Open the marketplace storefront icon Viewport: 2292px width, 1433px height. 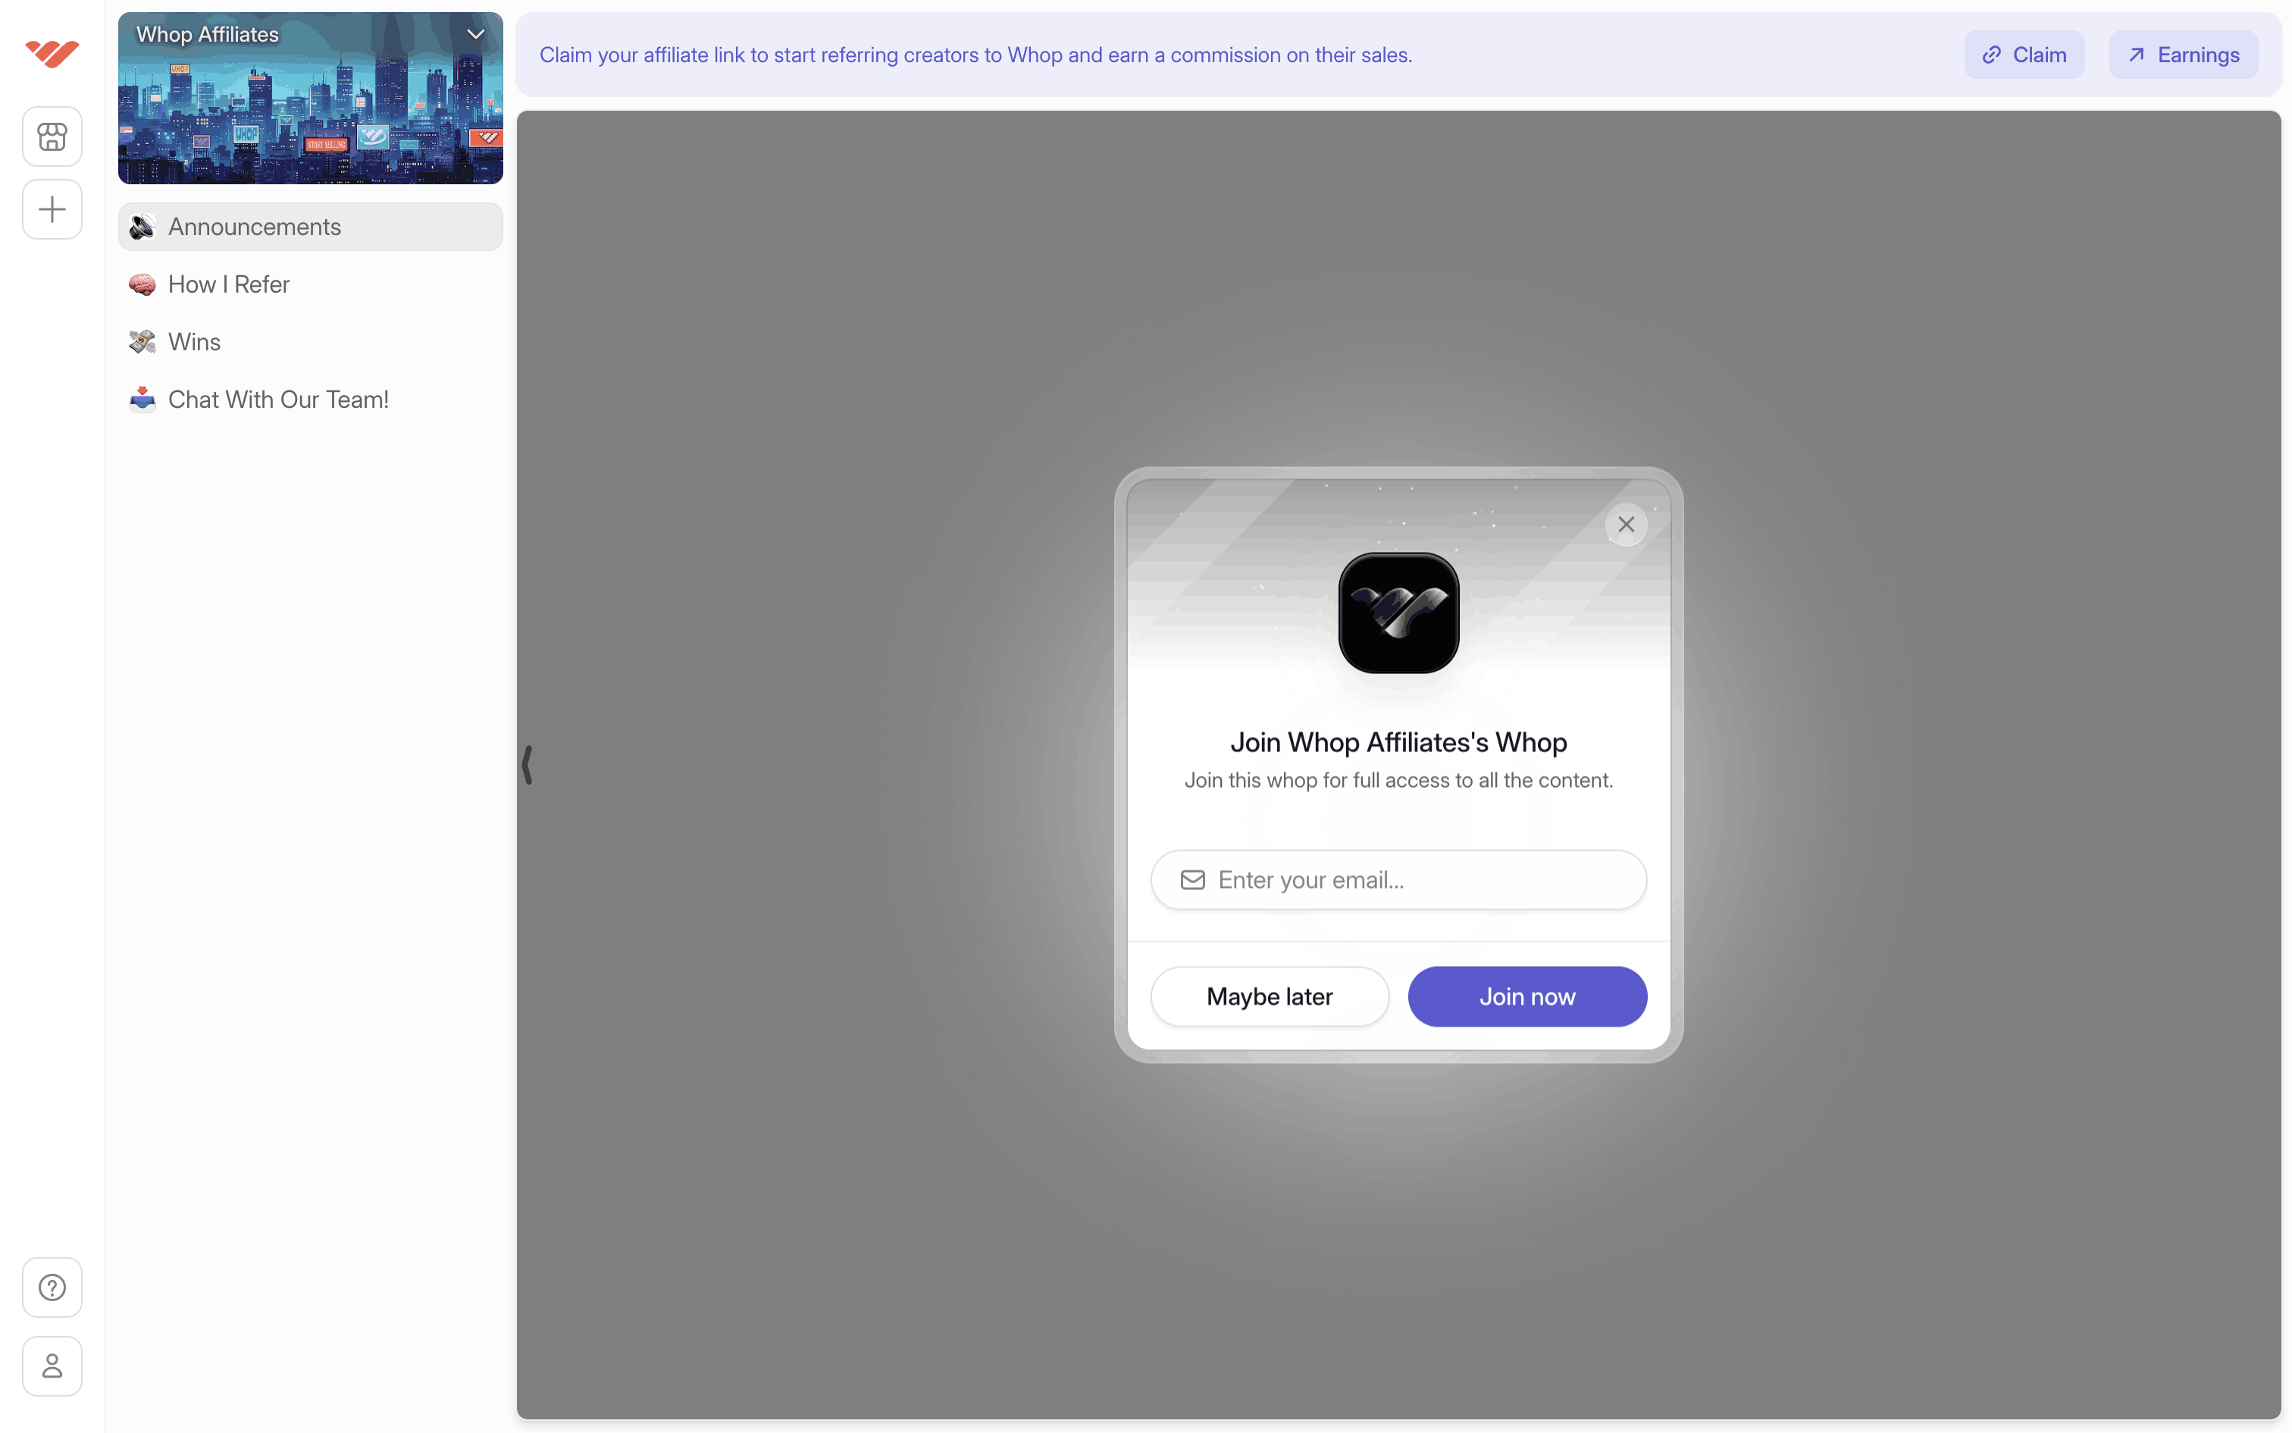52,136
